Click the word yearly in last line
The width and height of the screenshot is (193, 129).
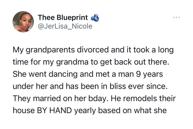[85, 111]
